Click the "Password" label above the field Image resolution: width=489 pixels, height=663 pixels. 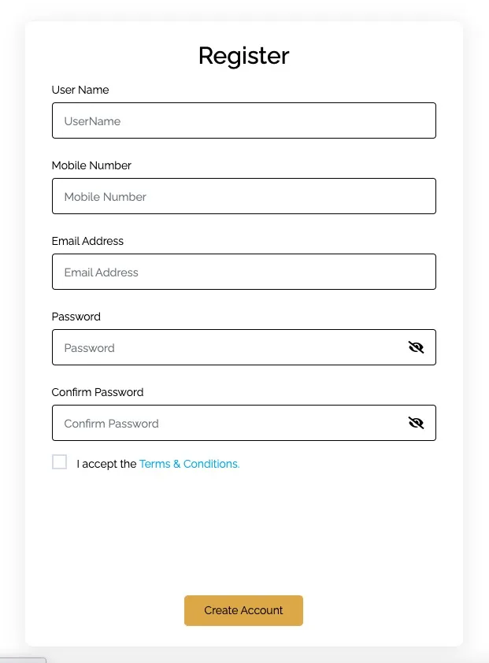[76, 317]
